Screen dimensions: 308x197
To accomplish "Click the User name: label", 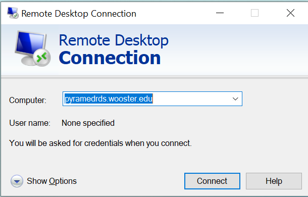I will pyautogui.click(x=30, y=123).
